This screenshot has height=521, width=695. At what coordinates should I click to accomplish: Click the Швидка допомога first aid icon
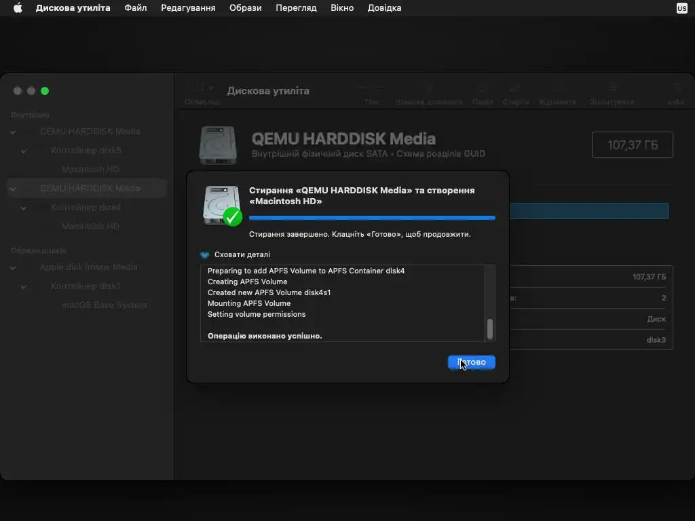coord(429,88)
